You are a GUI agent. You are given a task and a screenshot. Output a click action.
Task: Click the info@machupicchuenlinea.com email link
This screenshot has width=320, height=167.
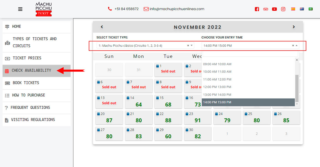tap(177, 9)
